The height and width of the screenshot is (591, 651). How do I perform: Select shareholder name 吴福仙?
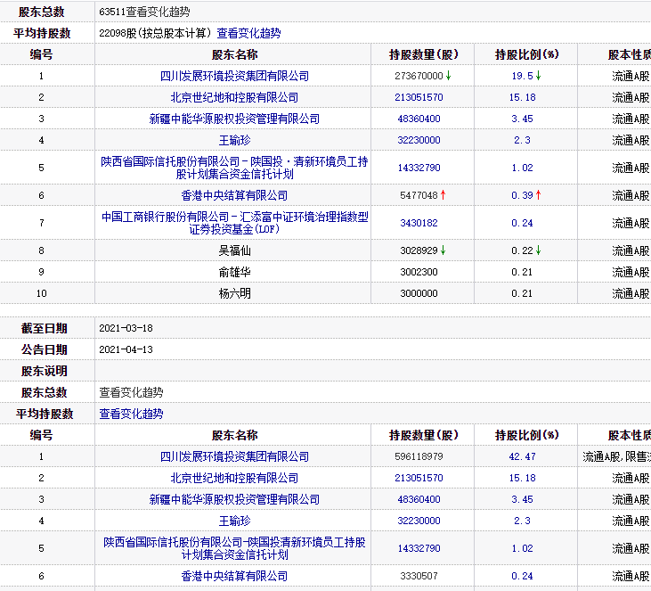234,250
